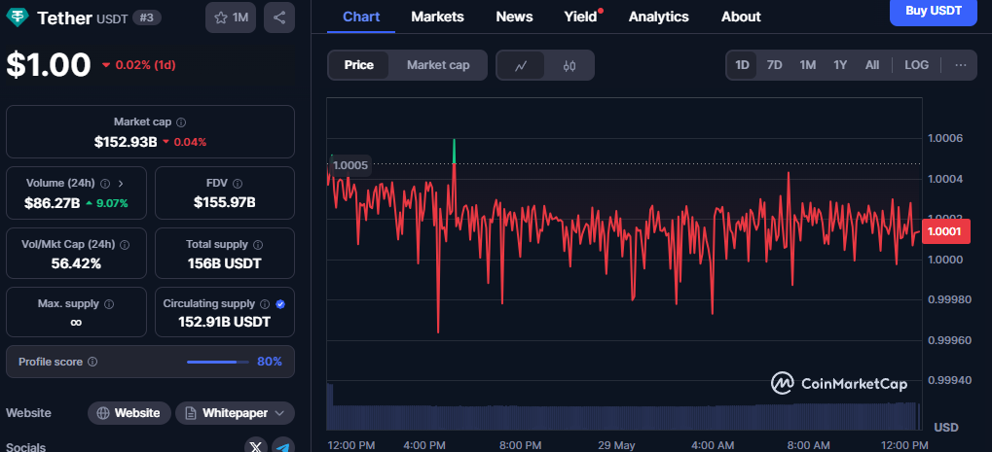Image resolution: width=992 pixels, height=452 pixels.
Task: Click the $152.93B market cap value
Action: click(x=126, y=142)
